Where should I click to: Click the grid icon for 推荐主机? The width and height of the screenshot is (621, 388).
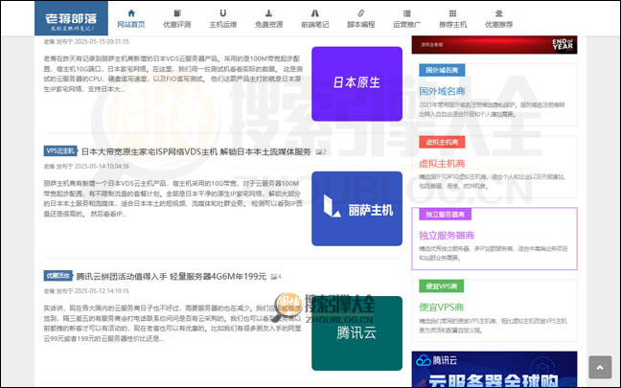tap(452, 13)
